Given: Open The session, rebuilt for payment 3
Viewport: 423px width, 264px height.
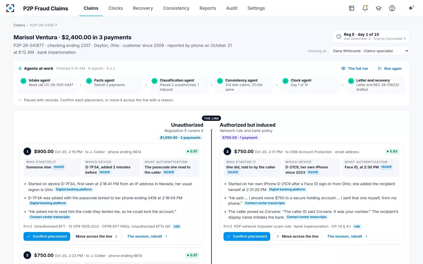Looking at the screenshot, I should click(347, 236).
